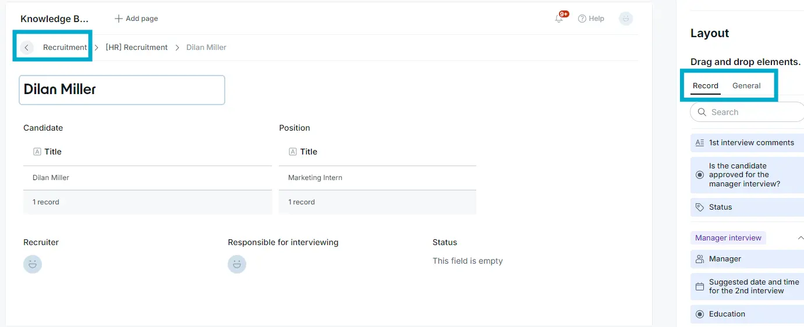Click the Candidate field label
804x327 pixels.
43,128
